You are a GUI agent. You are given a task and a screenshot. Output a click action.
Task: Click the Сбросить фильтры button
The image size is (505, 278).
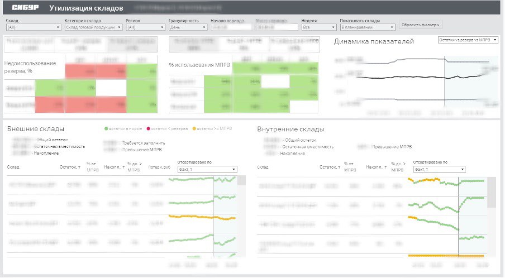(x=420, y=25)
